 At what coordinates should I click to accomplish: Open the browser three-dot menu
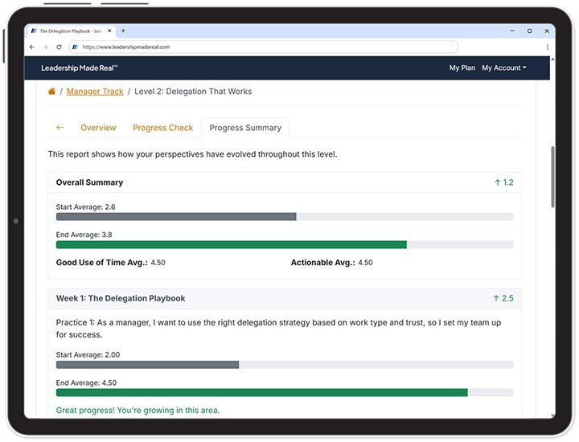click(x=547, y=47)
